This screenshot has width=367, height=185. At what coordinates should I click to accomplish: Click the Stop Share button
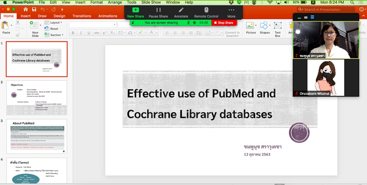(224, 22)
